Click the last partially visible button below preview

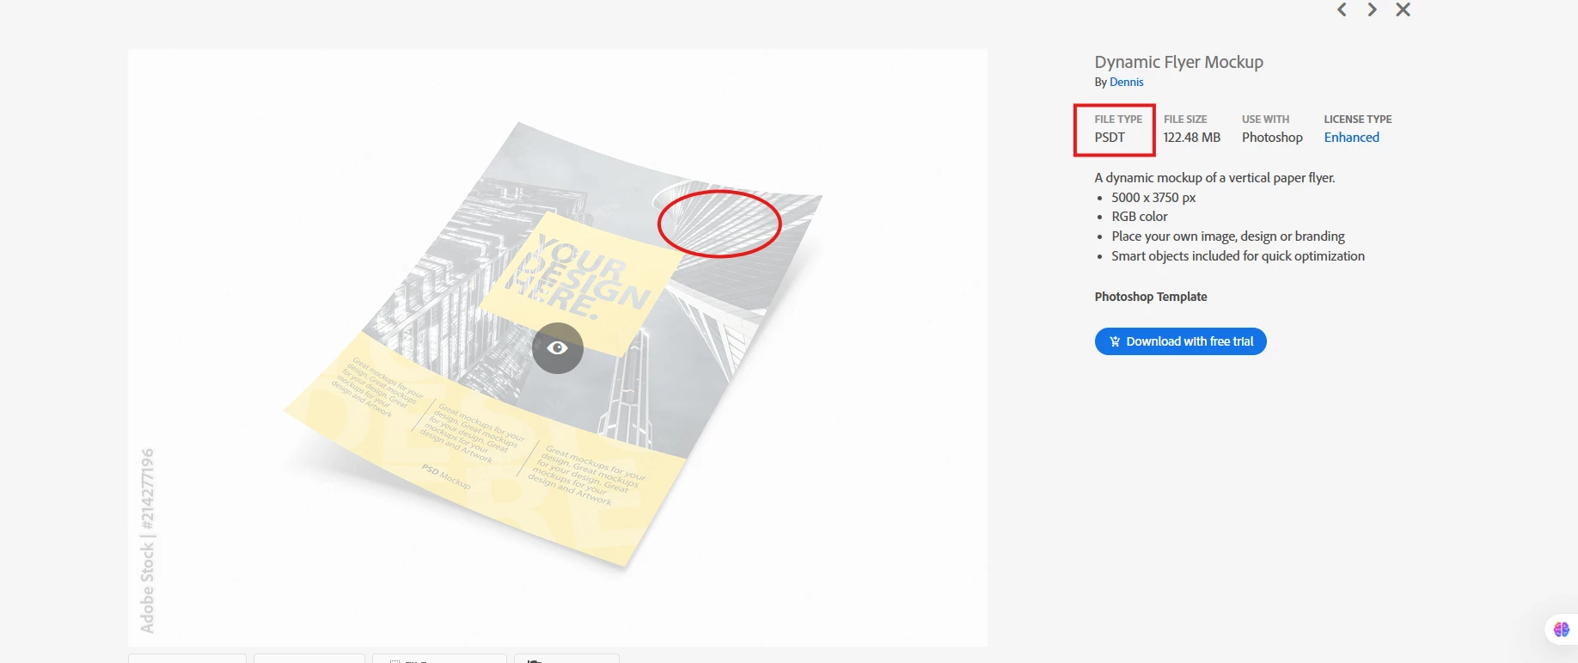(566, 659)
